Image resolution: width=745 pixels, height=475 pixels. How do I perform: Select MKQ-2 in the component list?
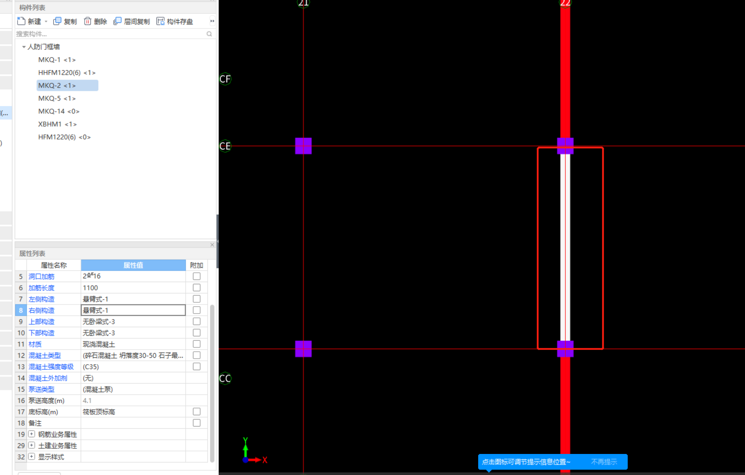point(67,85)
